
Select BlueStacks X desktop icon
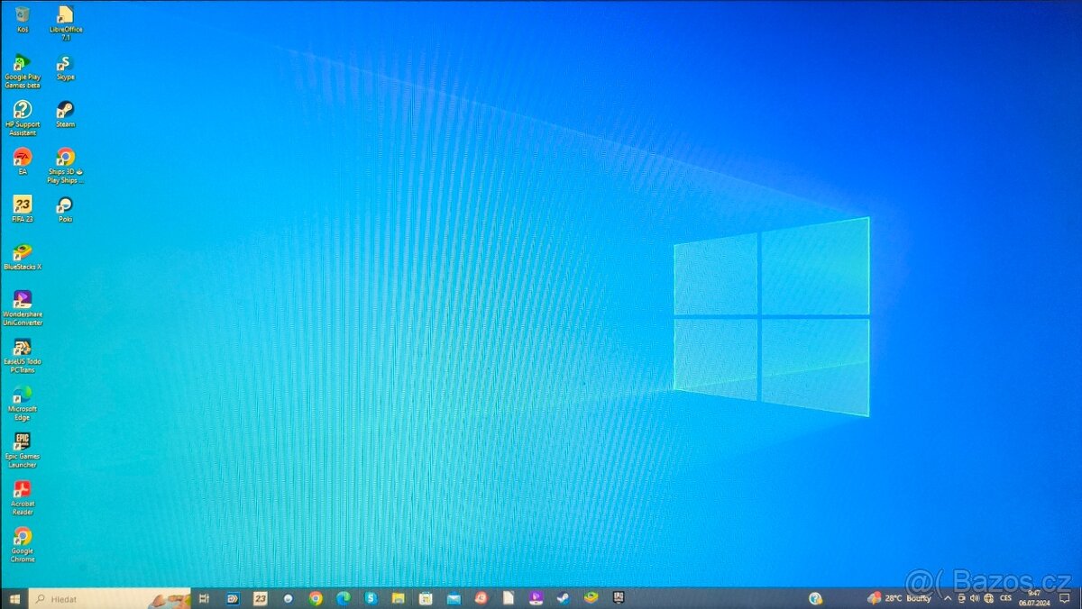tap(23, 257)
